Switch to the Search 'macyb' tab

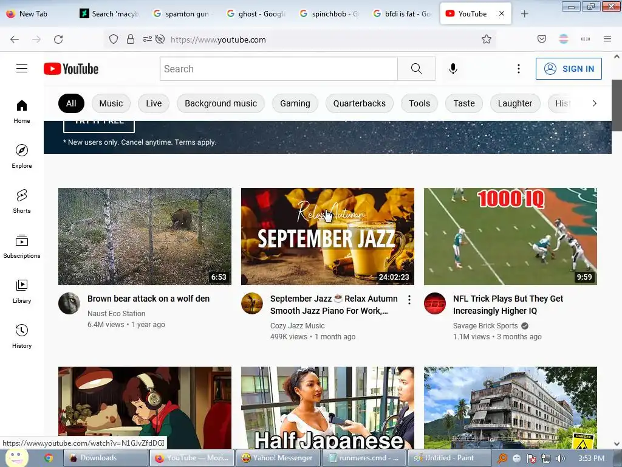(110, 14)
